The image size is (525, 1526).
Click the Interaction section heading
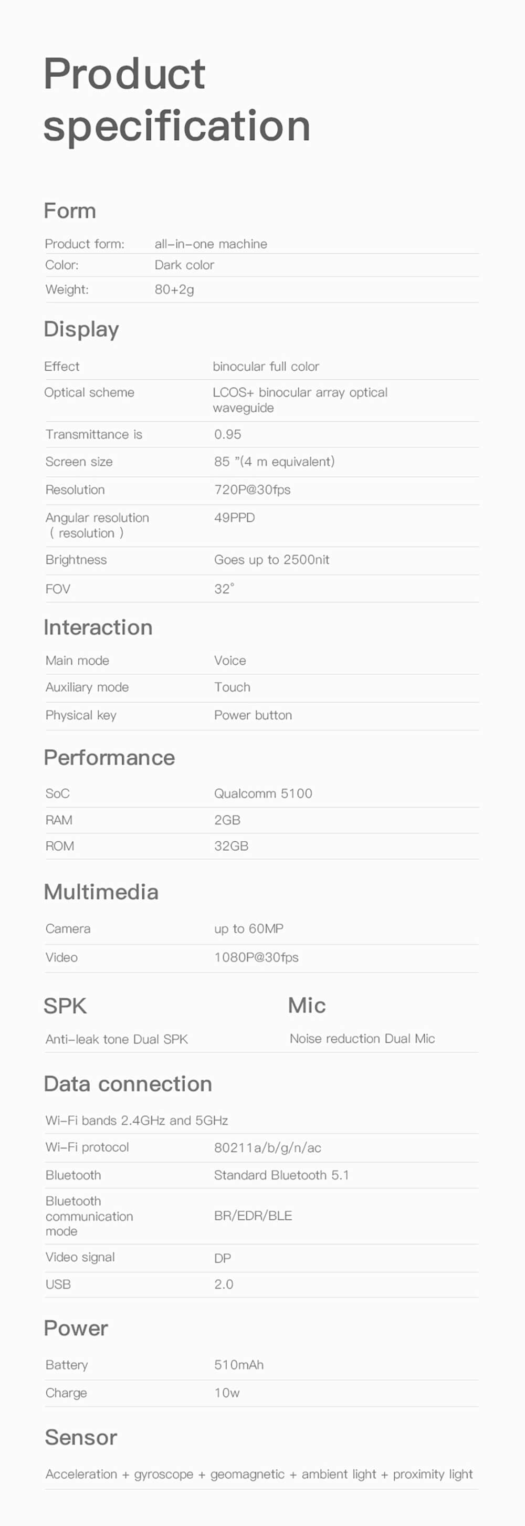pyautogui.click(x=98, y=628)
